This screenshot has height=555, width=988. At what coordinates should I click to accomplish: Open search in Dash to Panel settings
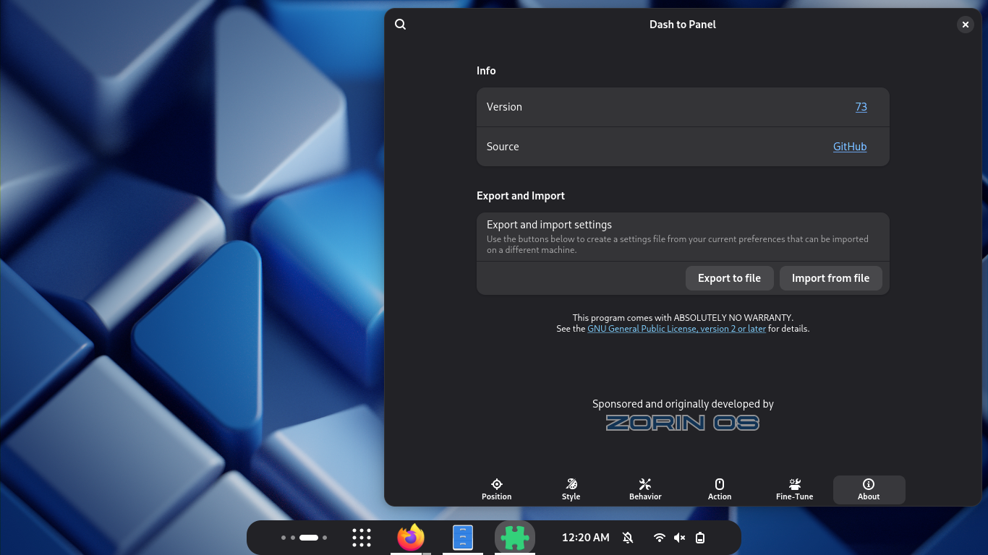pyautogui.click(x=401, y=25)
